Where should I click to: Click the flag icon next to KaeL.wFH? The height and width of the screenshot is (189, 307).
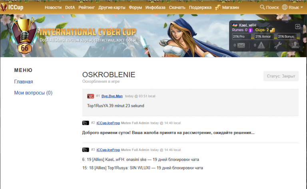pos(235,25)
